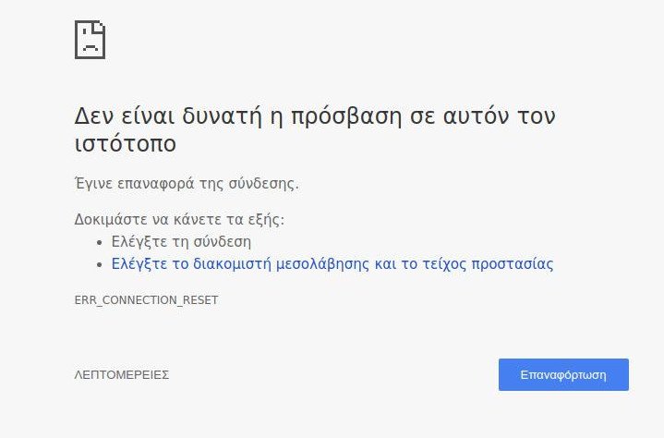The height and width of the screenshot is (438, 664).
Task: Open the ΛΕΠΤΟΜΕΡΕΙΕΣ details section
Action: pos(121,375)
